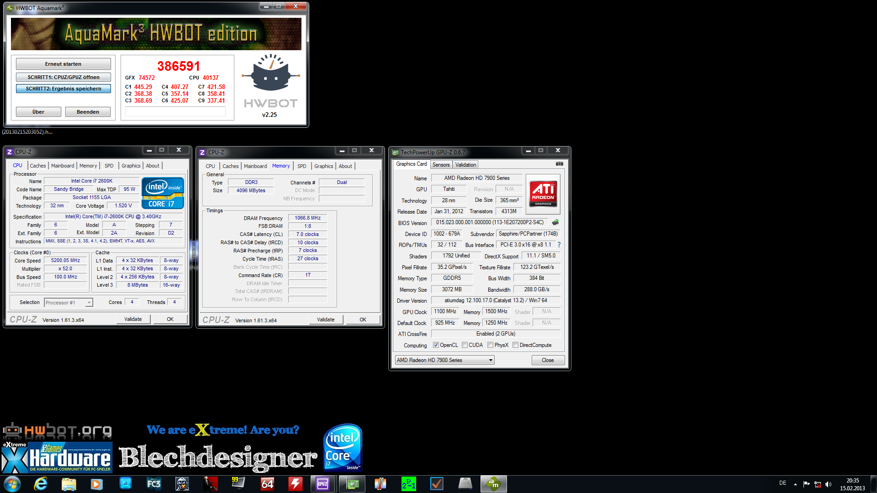Click the Bus Interface question mark icon
877x493 pixels.
click(559, 245)
